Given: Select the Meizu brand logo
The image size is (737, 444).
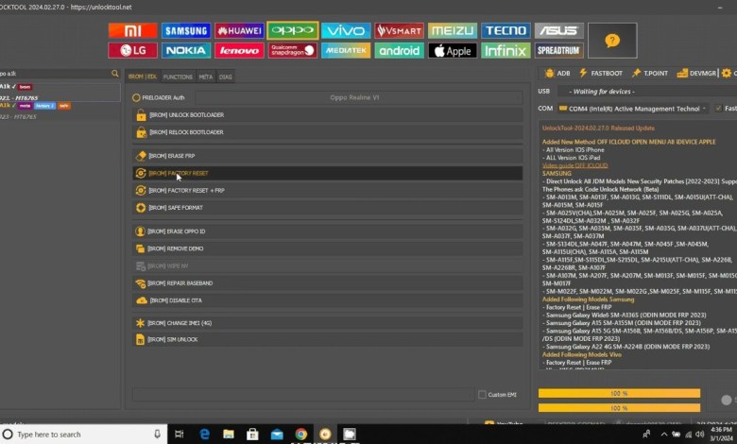Looking at the screenshot, I should point(453,30).
